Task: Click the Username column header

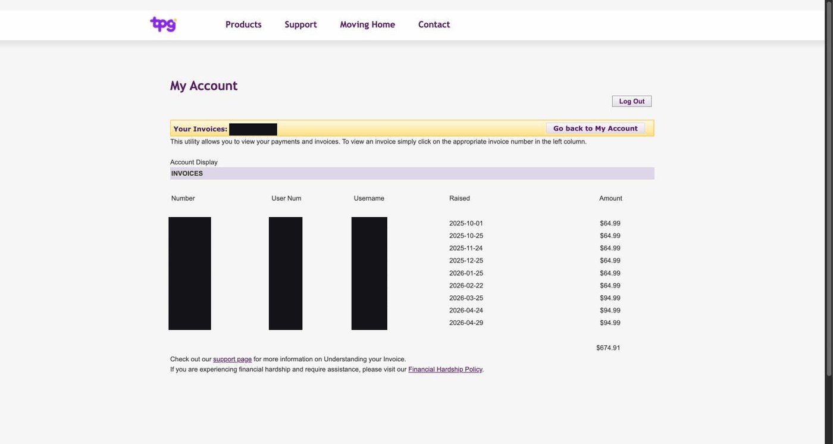Action: (369, 199)
